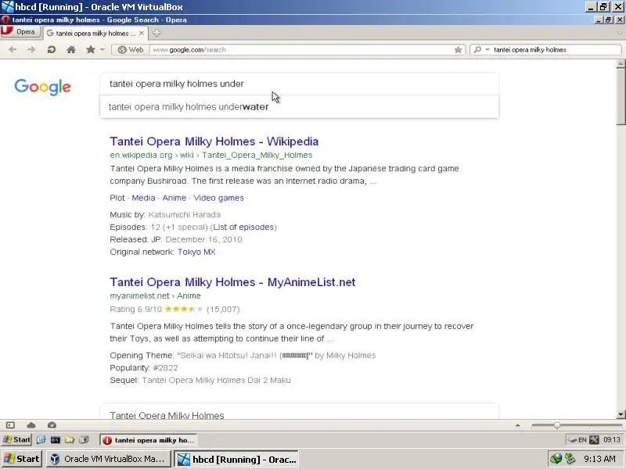Click the 'Sequel: Tantei Opera Milky Holmes Dai 2 Maku' text
This screenshot has height=469, width=626.
point(200,380)
